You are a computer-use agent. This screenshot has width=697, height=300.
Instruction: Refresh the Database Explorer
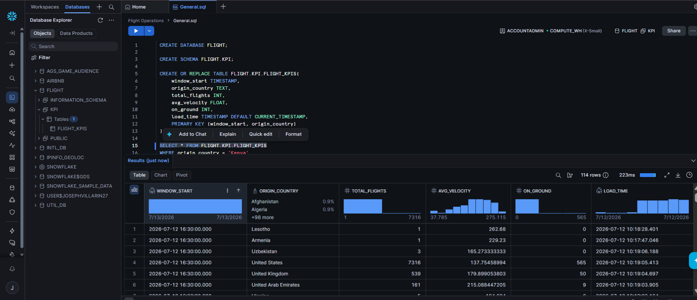100,20
